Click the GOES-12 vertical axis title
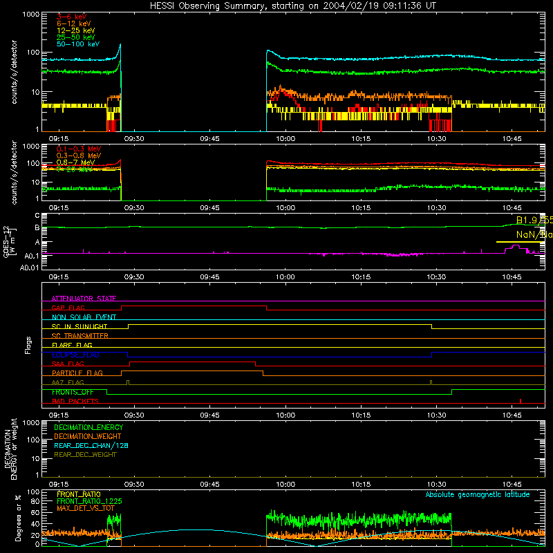This screenshot has height=553, width=553. point(9,242)
